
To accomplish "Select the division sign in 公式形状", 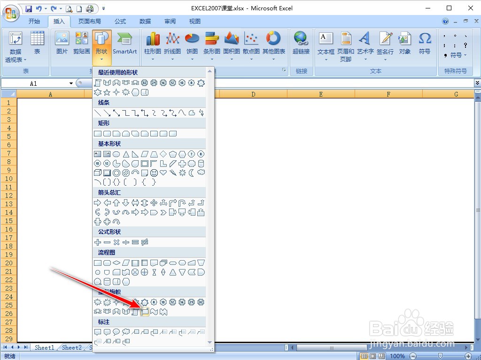I will click(126, 242).
